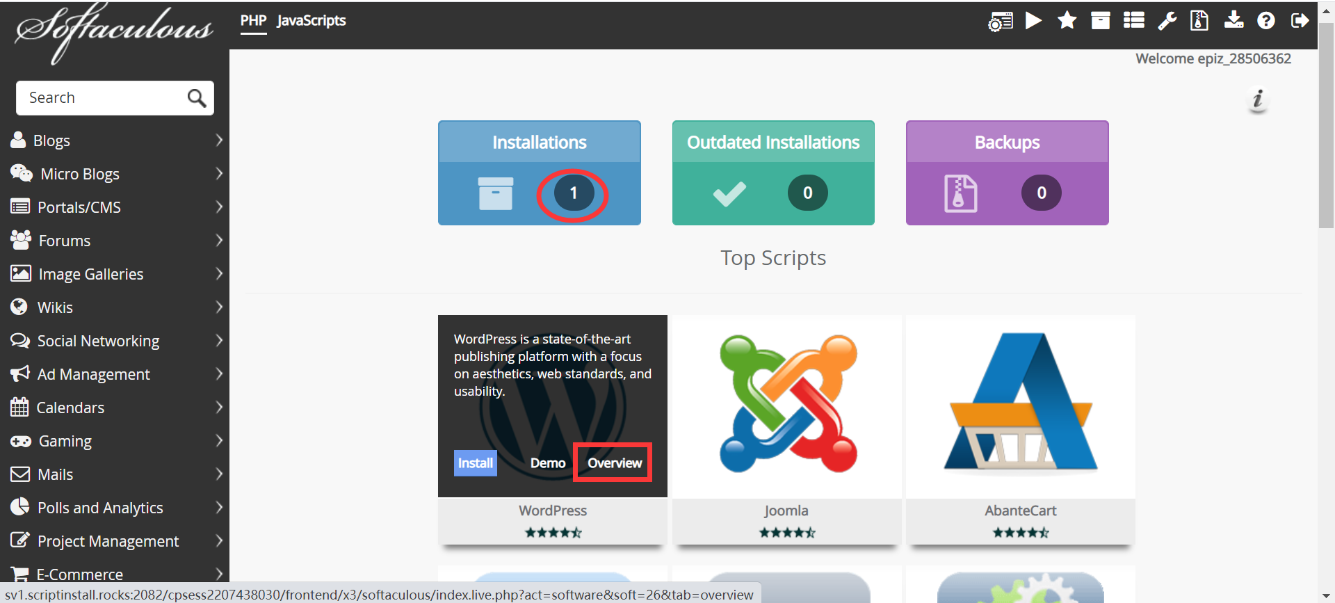Expand the Wikis category chevron
The width and height of the screenshot is (1335, 603).
tap(219, 307)
